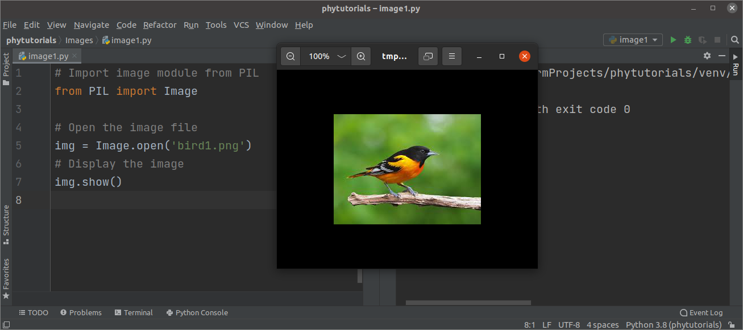Image resolution: width=743 pixels, height=330 pixels.
Task: Open the image viewer hamburger menu
Action: [x=452, y=56]
